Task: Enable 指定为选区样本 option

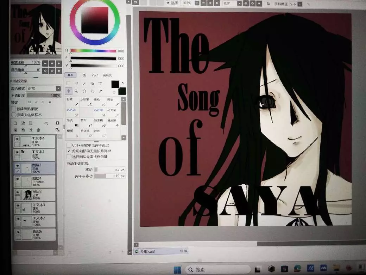Action: (x=14, y=115)
